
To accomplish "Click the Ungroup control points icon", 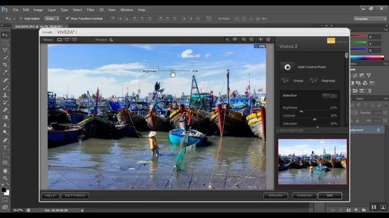I will [314, 81].
